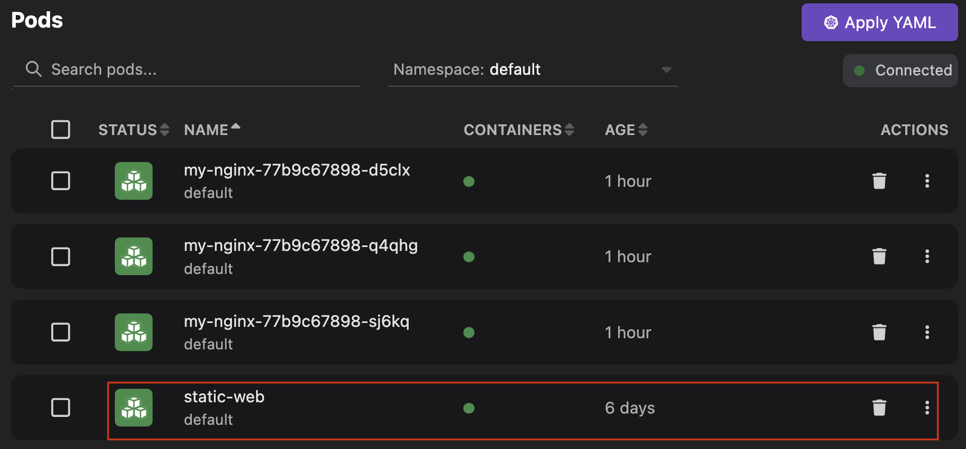Check the box for my-nginx-77b9c67898-sj6kq
This screenshot has height=449, width=966.
tap(61, 333)
